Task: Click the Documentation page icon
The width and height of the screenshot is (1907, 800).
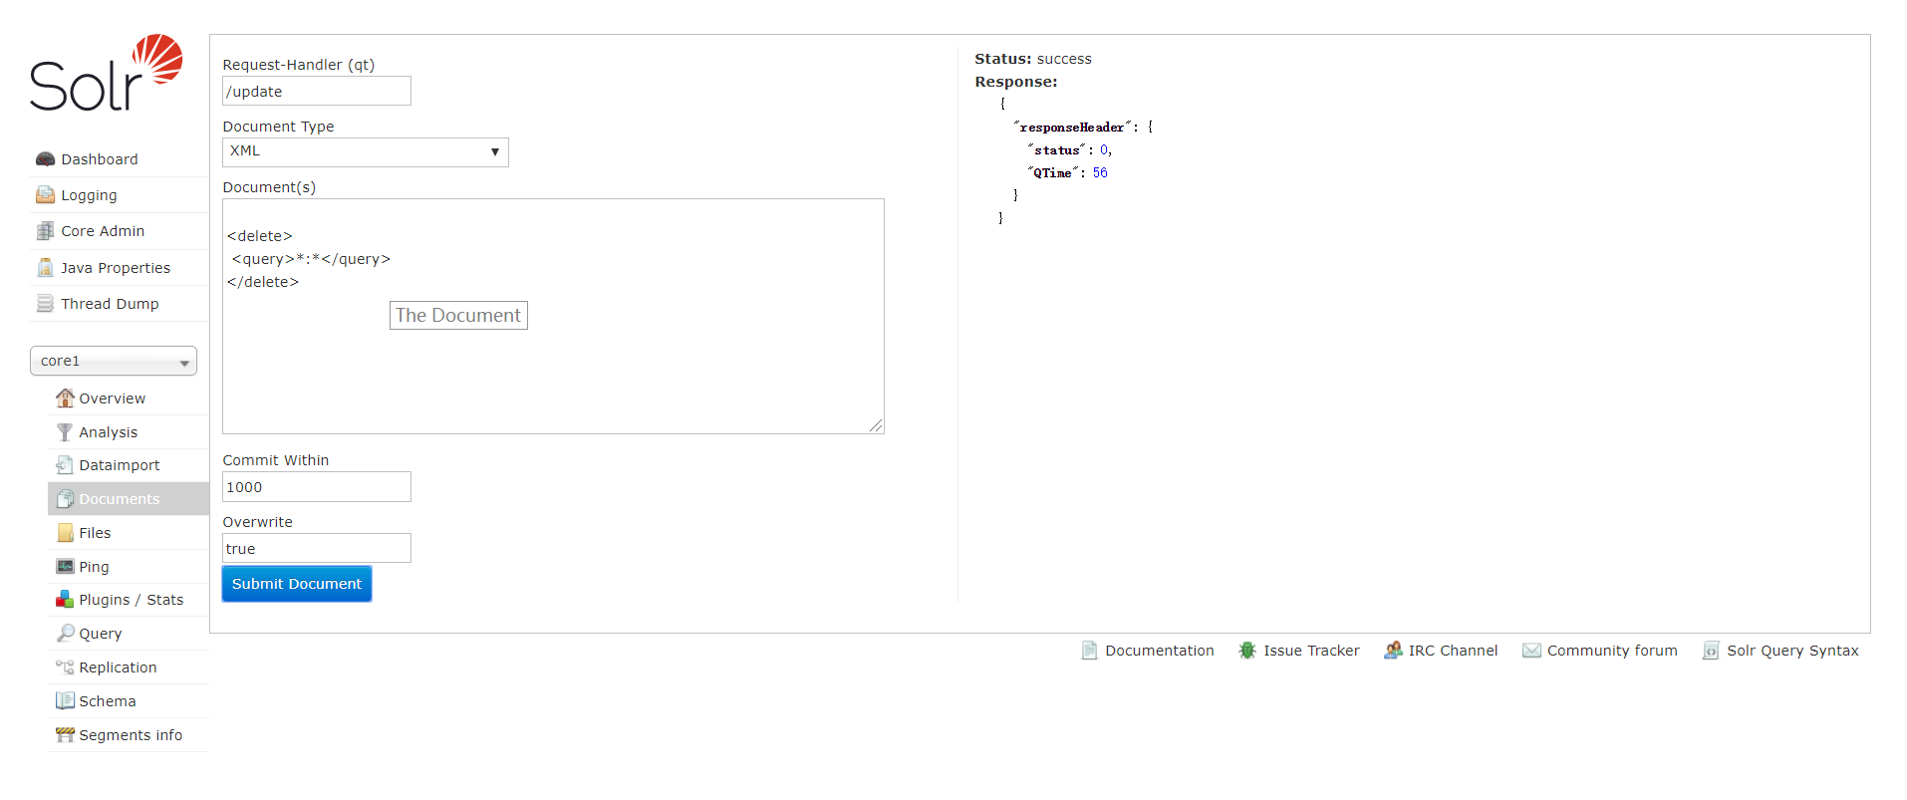Action: (1090, 651)
